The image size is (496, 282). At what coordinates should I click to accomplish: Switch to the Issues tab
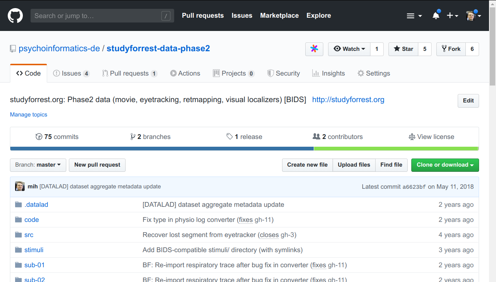pos(71,73)
